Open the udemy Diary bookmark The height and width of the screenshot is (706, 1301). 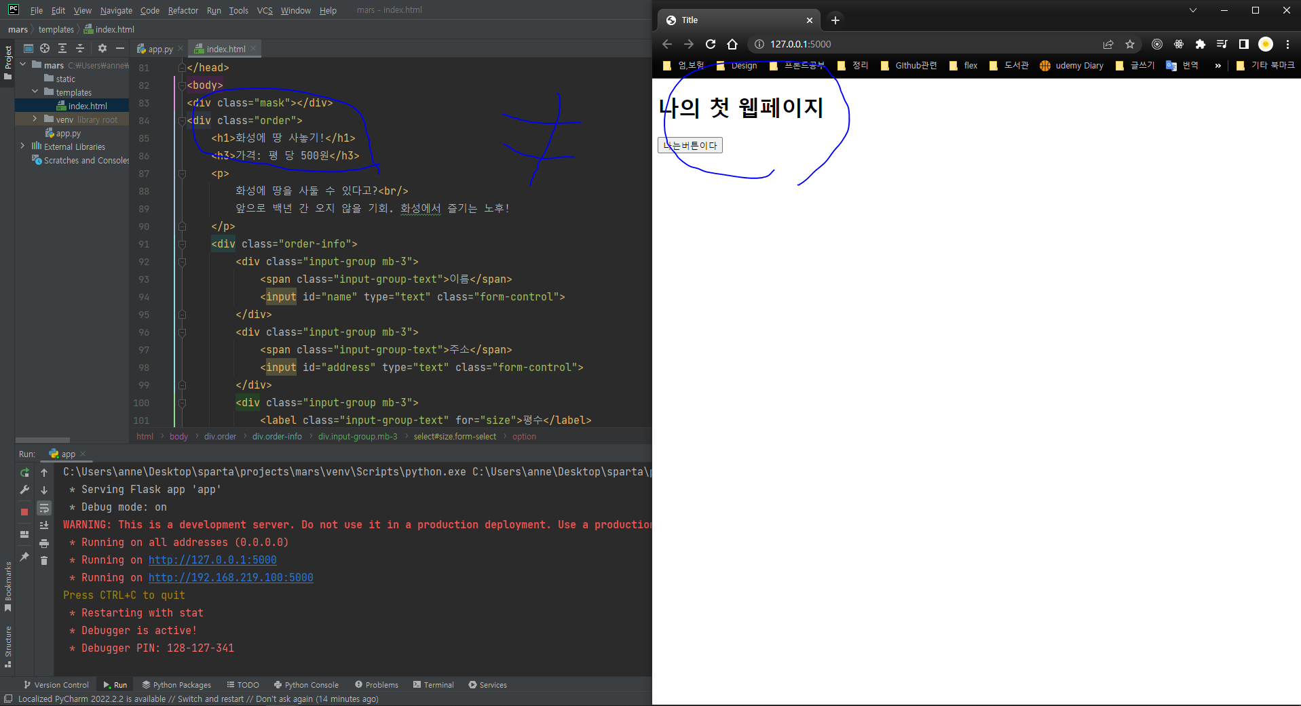click(x=1072, y=66)
